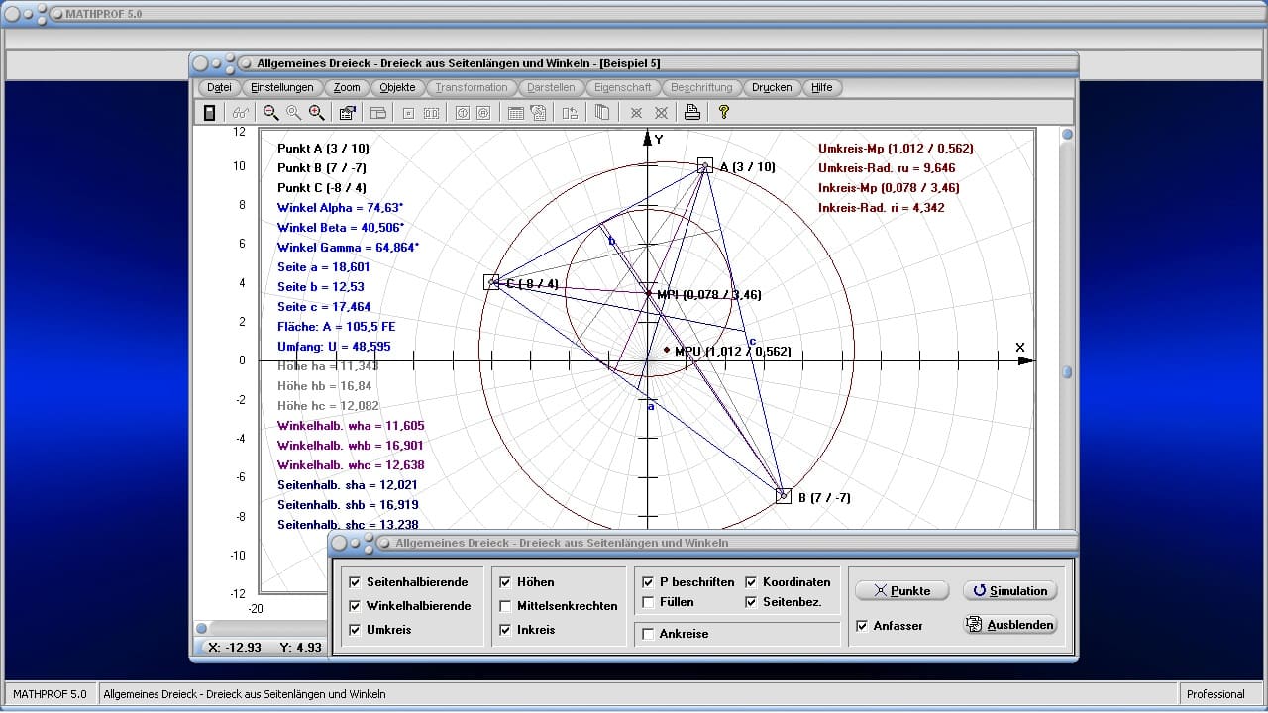Viewport: 1268px width, 713px height.
Task: Click the exit door toolbar icon
Action: pyautogui.click(x=209, y=113)
